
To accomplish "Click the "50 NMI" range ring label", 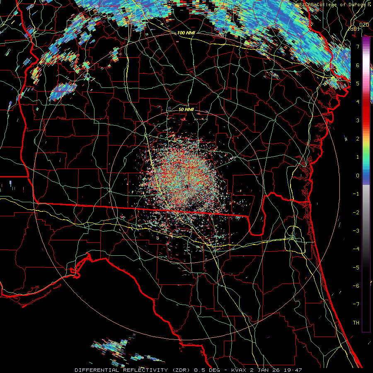I will pyautogui.click(x=186, y=109).
